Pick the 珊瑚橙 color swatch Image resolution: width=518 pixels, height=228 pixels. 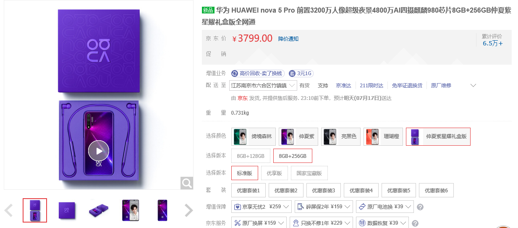[x=383, y=136]
